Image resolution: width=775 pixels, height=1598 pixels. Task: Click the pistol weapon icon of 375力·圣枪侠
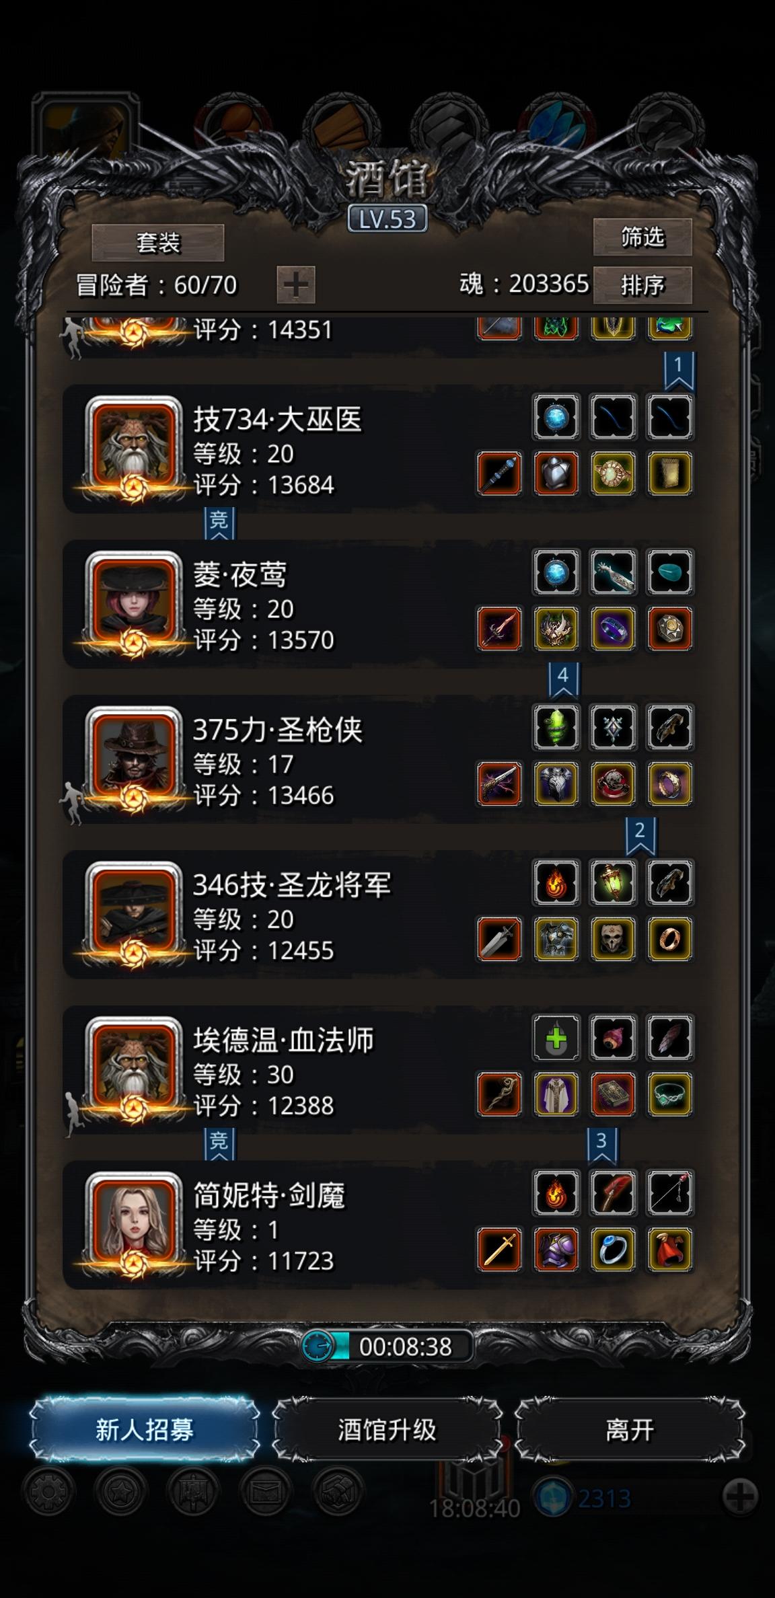click(499, 784)
